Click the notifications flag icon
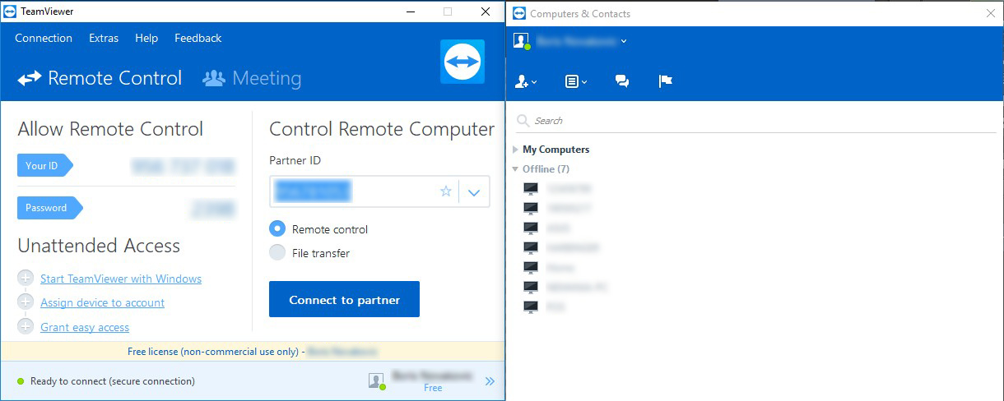Viewport: 1004px width, 401px height. click(x=666, y=81)
